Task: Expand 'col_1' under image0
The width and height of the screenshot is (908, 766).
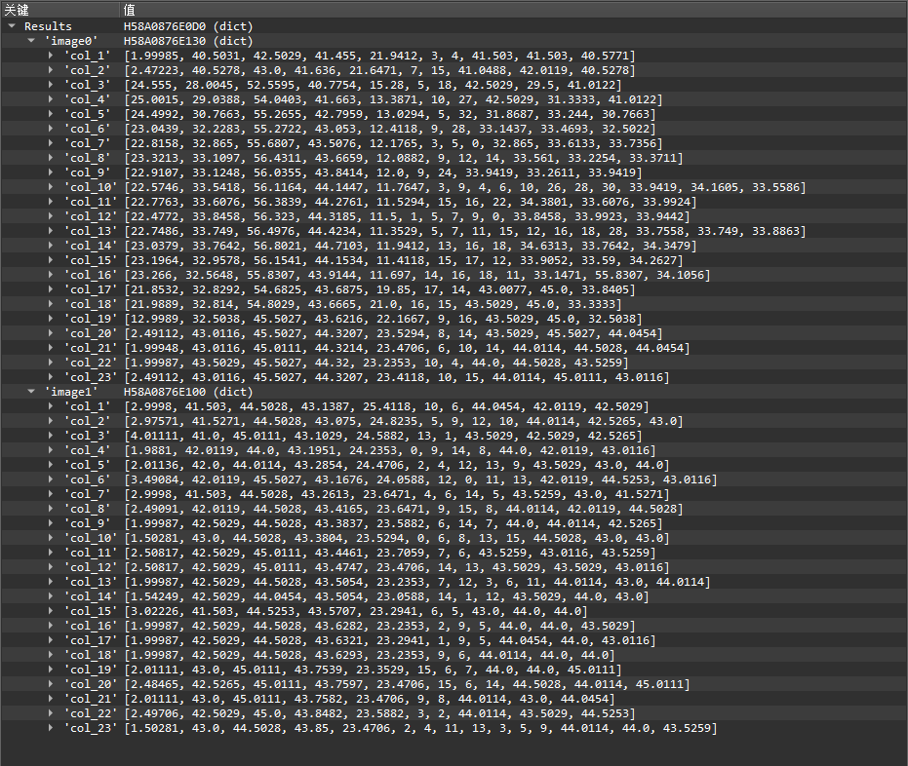Action: click(51, 56)
